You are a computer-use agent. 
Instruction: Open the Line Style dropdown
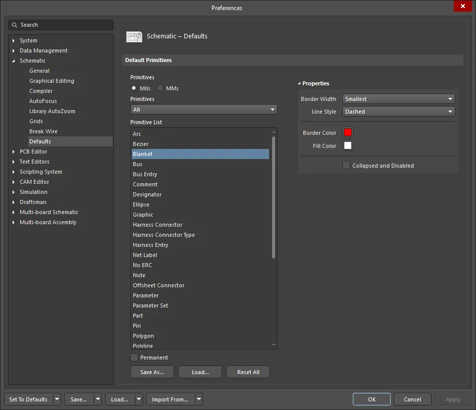point(398,112)
